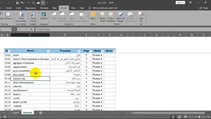The width and height of the screenshot is (211, 119).
Task: Click Protect Workbook
Action: (x=111, y=17)
